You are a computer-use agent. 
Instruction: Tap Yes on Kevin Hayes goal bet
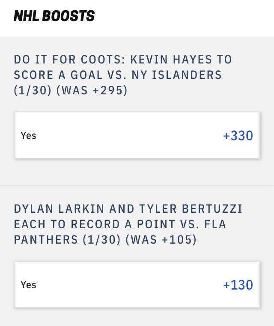tap(28, 136)
